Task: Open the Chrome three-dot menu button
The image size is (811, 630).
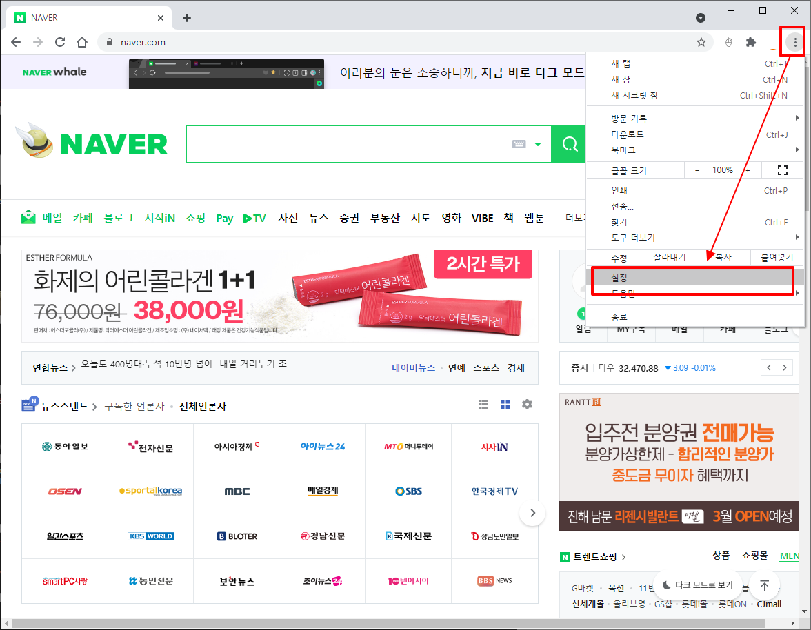Action: [795, 42]
